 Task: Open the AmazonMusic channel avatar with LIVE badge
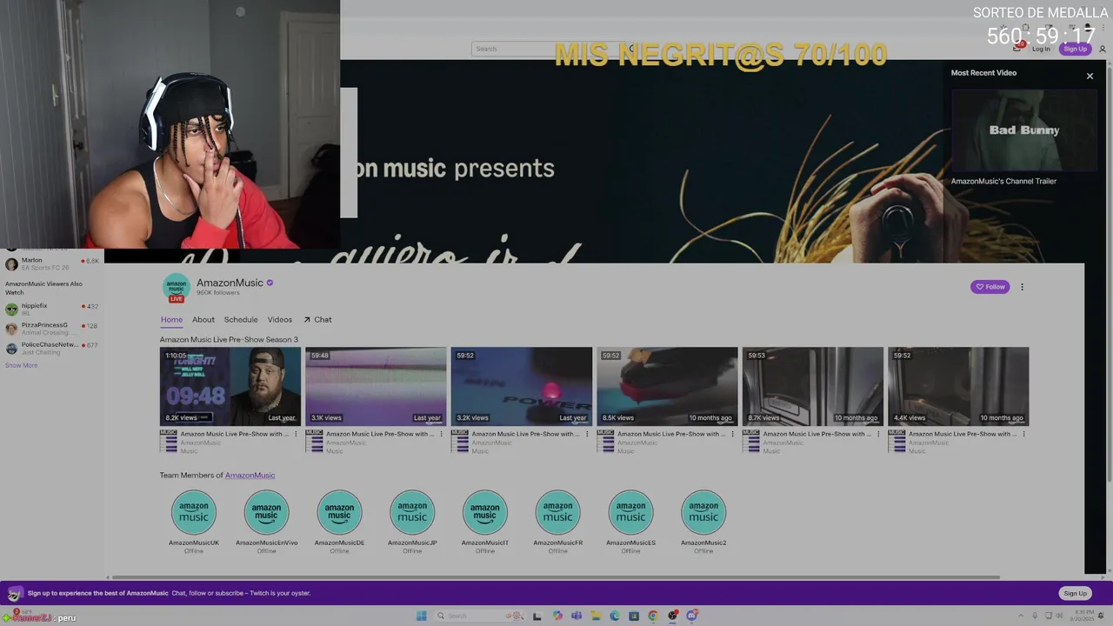[177, 288]
